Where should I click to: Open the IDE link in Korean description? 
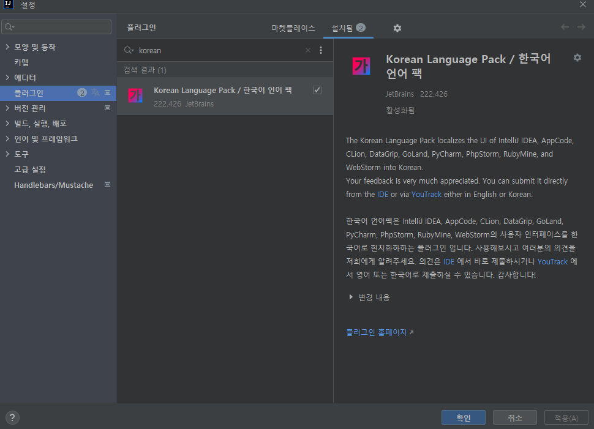448,262
